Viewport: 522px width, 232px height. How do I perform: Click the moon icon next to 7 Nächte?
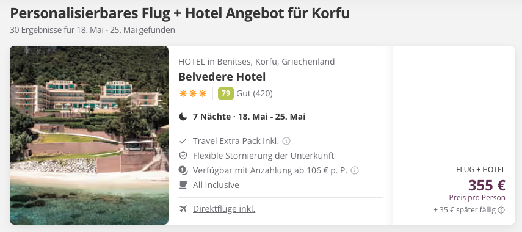pyautogui.click(x=183, y=117)
